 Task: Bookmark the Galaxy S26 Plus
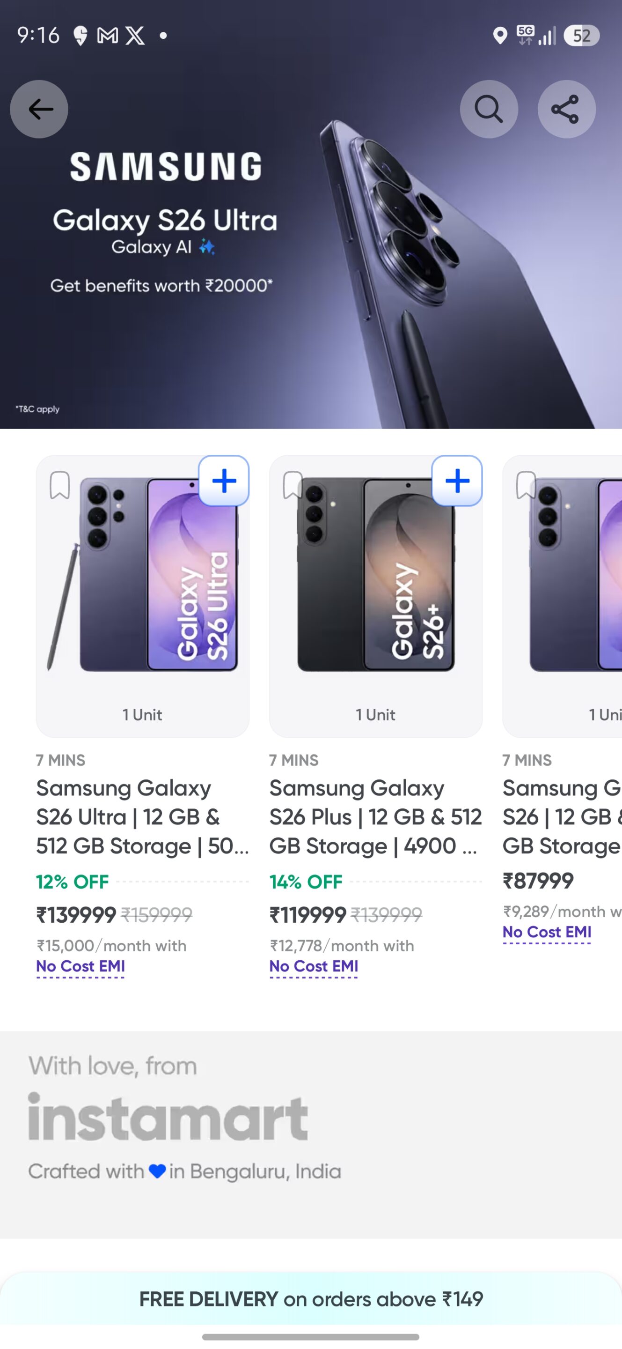point(292,485)
